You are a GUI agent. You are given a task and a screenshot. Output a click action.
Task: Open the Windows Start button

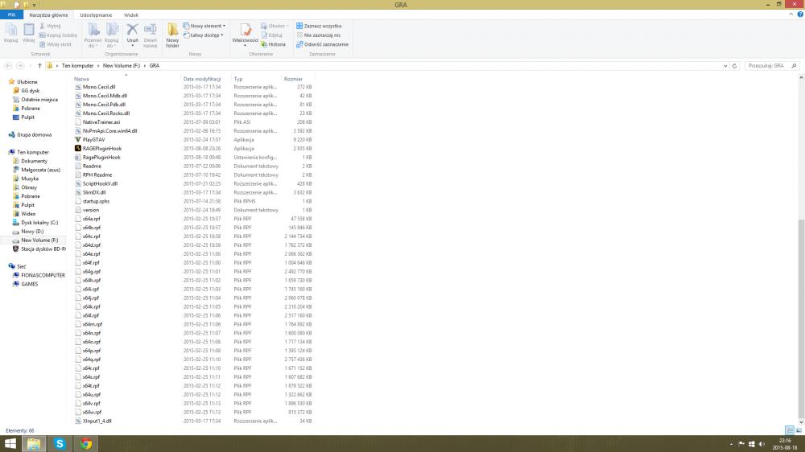point(10,444)
